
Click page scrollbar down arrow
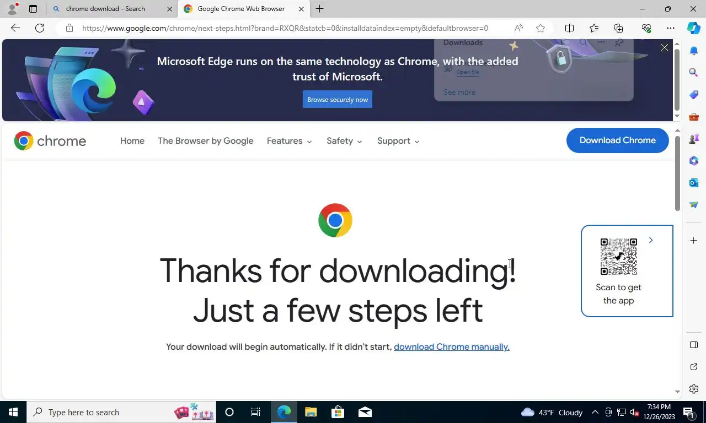coord(678,392)
